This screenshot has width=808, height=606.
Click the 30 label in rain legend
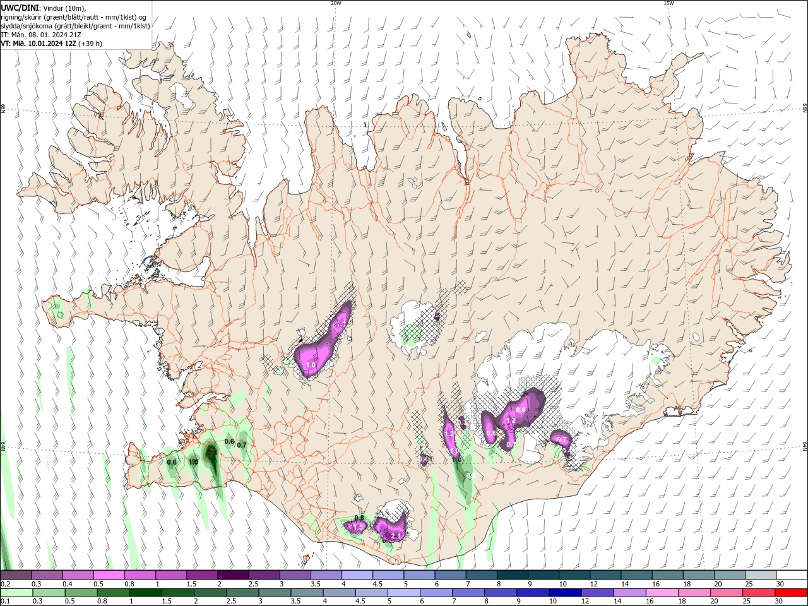(x=780, y=602)
